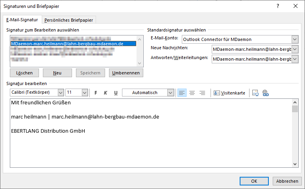Click the Neu button
The width and height of the screenshot is (305, 189).
(57, 73)
